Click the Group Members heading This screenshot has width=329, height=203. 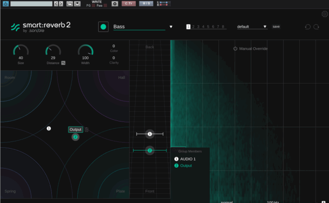[190, 151]
